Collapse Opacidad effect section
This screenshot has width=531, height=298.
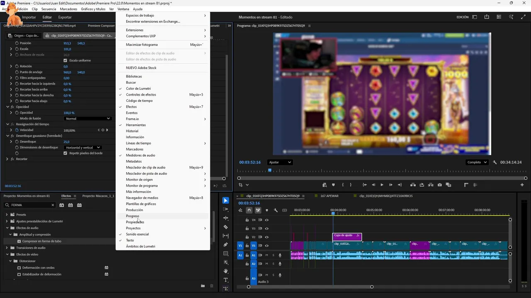(7, 107)
